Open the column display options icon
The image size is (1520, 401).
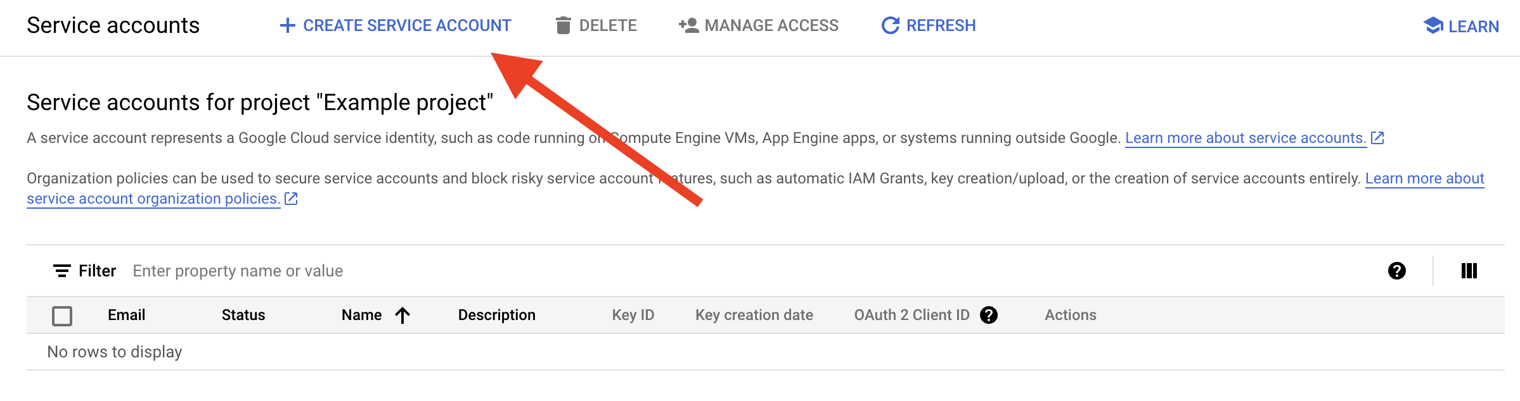1469,271
